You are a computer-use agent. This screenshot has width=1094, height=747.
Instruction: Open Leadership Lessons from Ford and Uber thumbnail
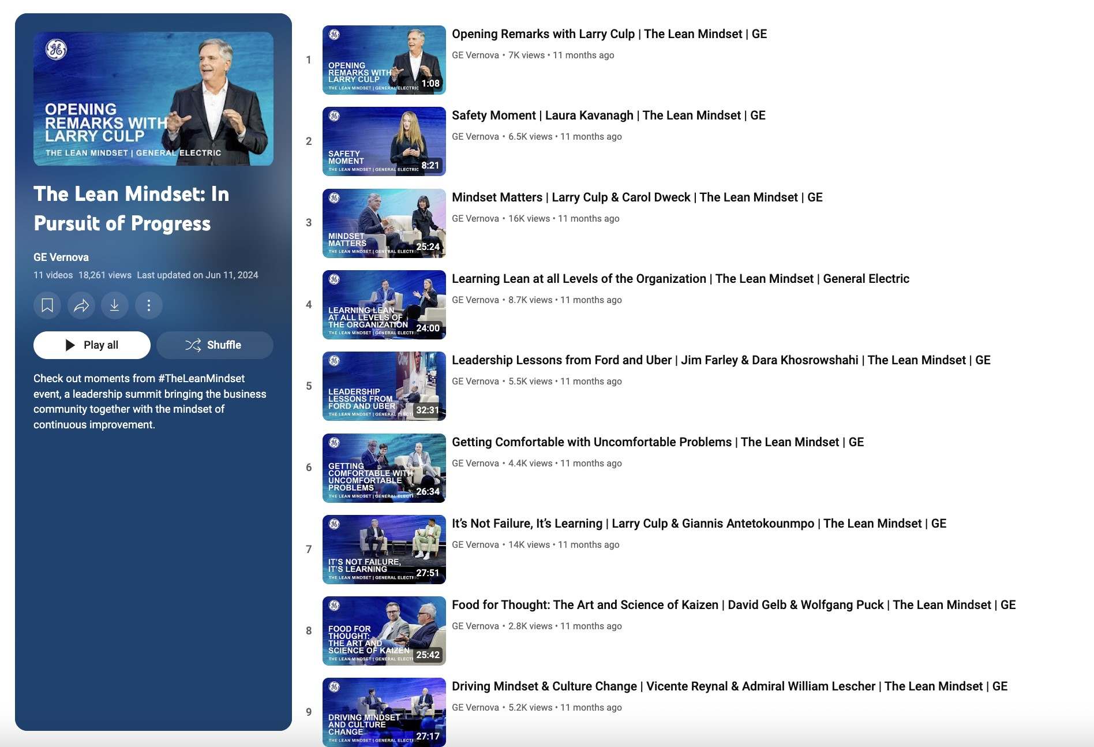(x=384, y=386)
